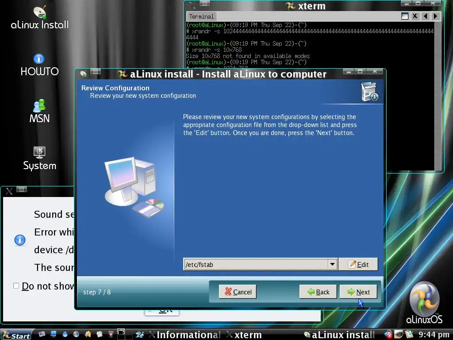
Task: Click the installer header package icon
Action: [369, 92]
